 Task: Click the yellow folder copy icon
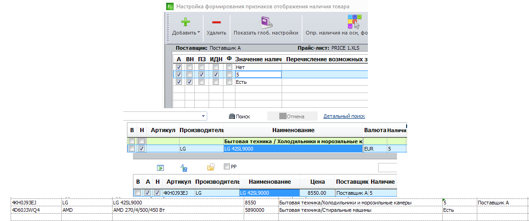[210, 167]
